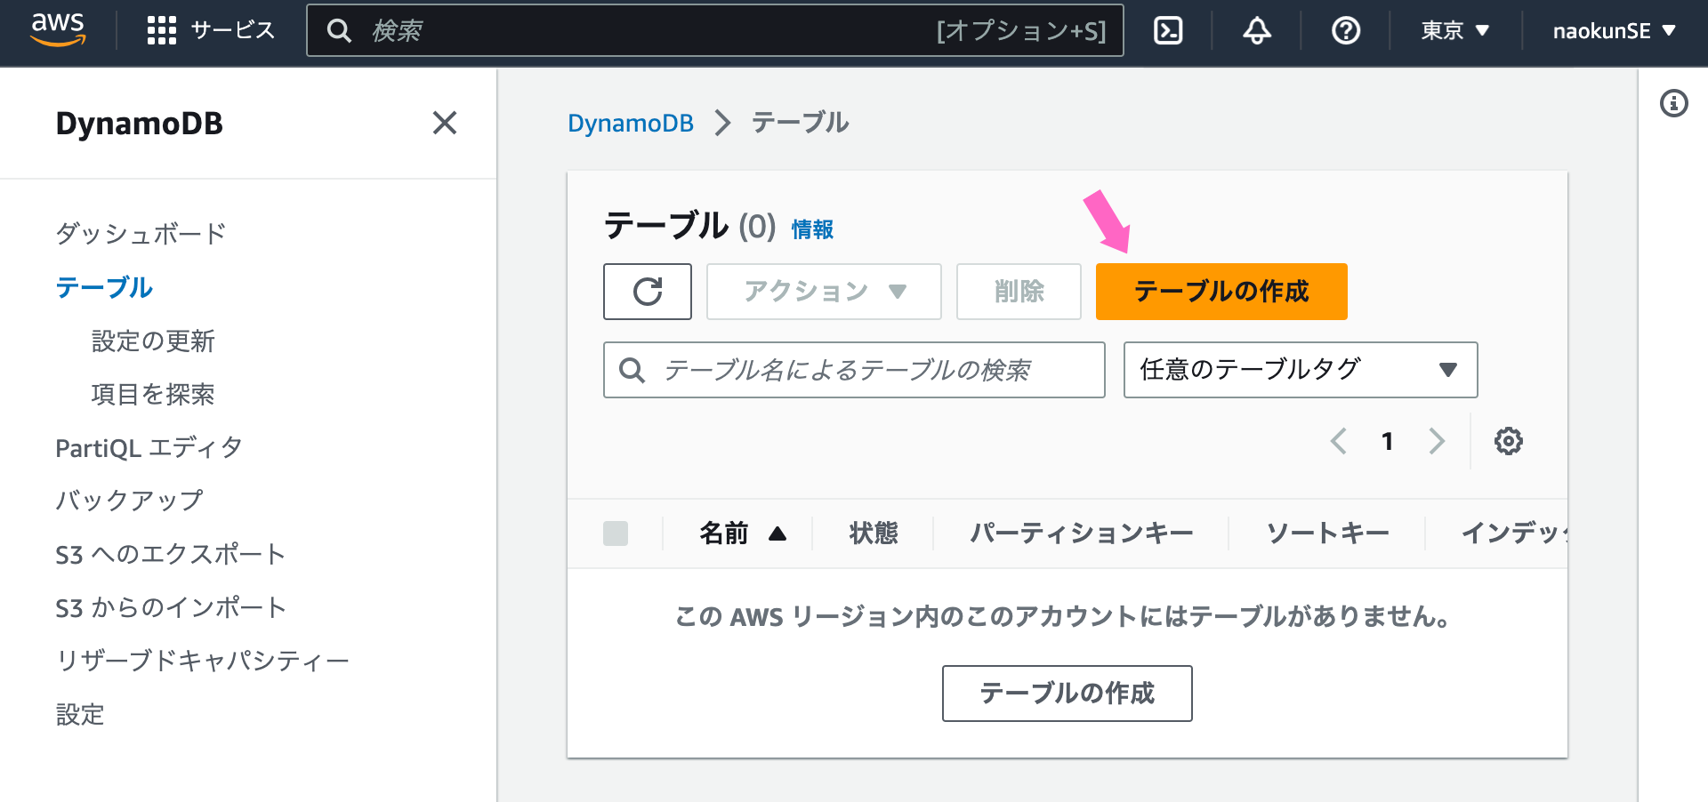The image size is (1708, 802).
Task: Open PartiQL エディタ
Action: tap(149, 447)
